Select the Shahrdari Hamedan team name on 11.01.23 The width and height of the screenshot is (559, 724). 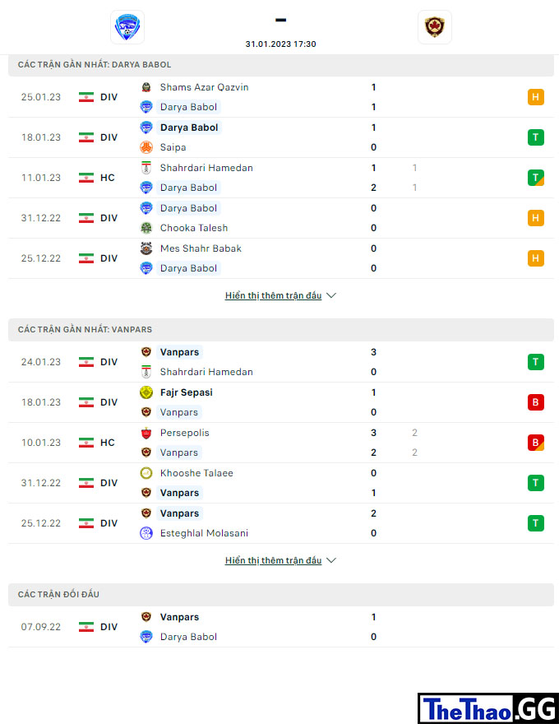206,168
